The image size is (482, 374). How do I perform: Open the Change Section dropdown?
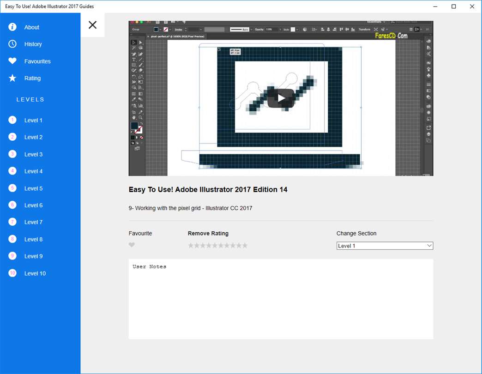click(x=385, y=246)
